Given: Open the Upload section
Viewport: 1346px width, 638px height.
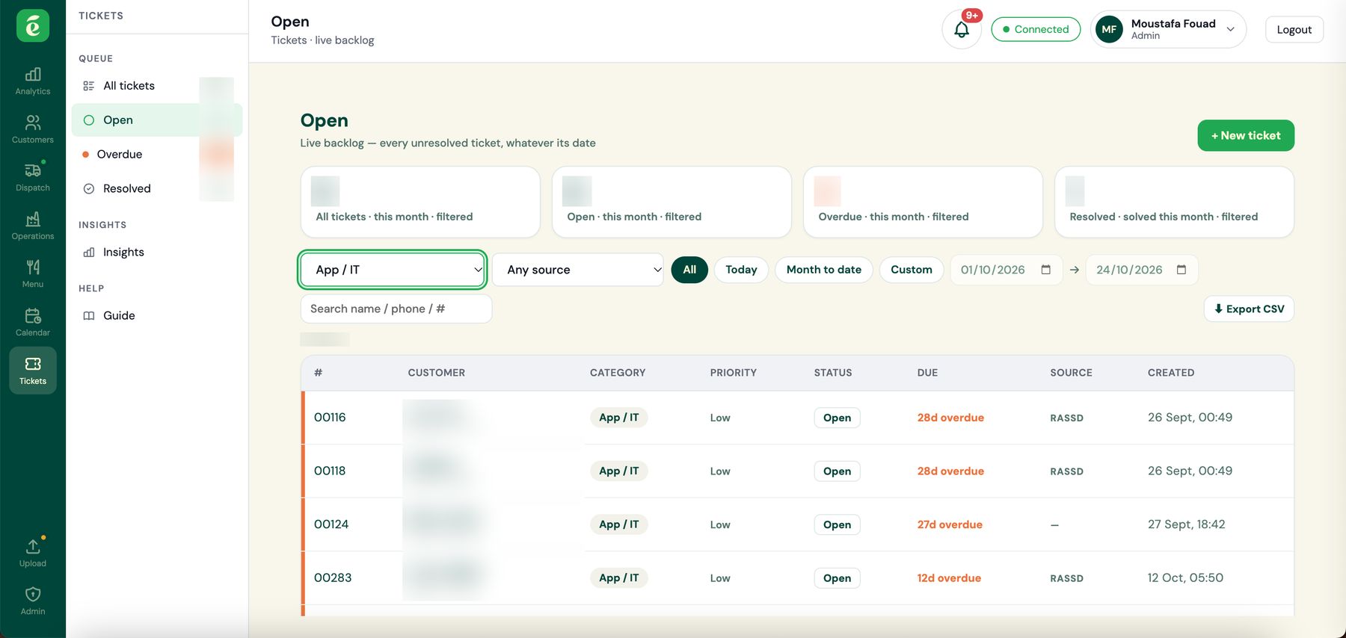Looking at the screenshot, I should (33, 553).
